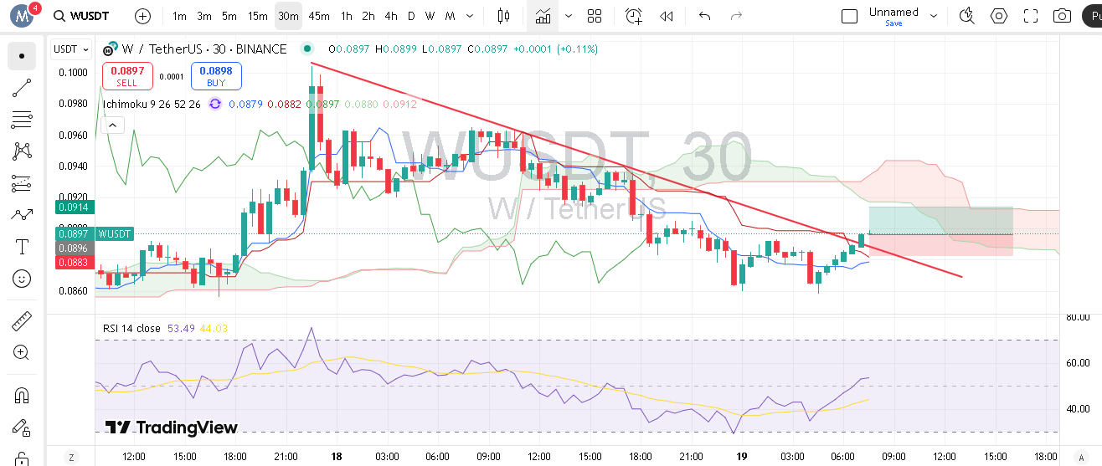This screenshot has height=466, width=1102.
Task: Select the 1m timeframe
Action: (179, 16)
